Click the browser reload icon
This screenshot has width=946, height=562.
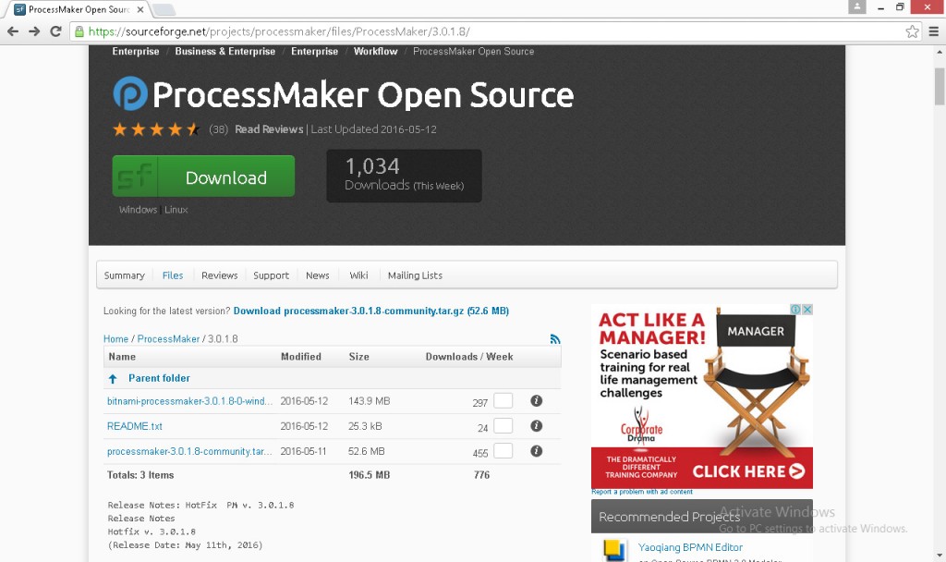pos(55,31)
